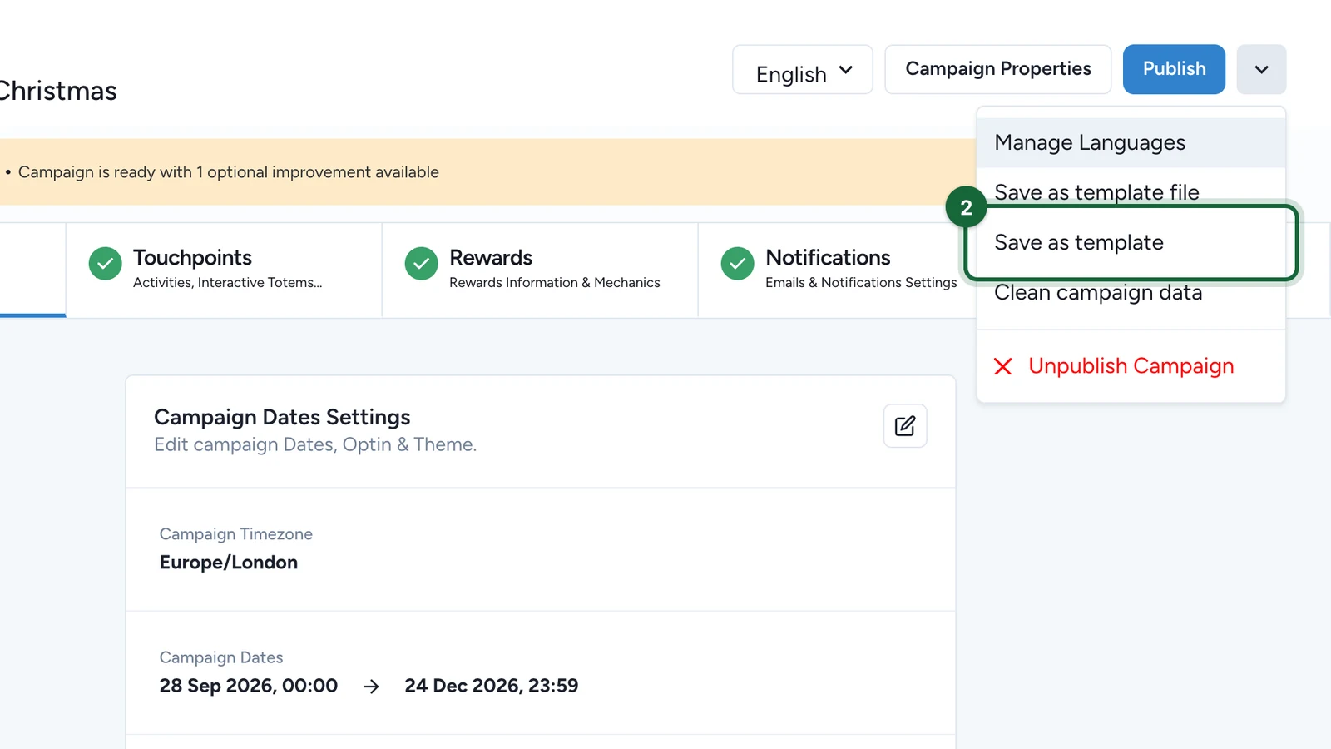The width and height of the screenshot is (1331, 749).
Task: Click the start date 28 Sep 2026, 00:00
Action: 249,686
